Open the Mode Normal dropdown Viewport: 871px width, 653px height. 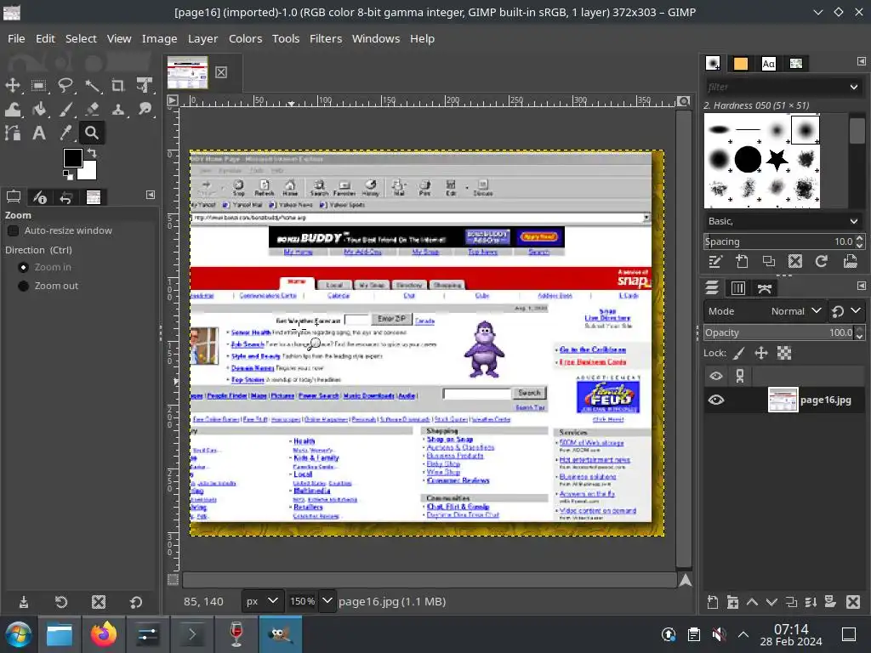pyautogui.click(x=765, y=311)
